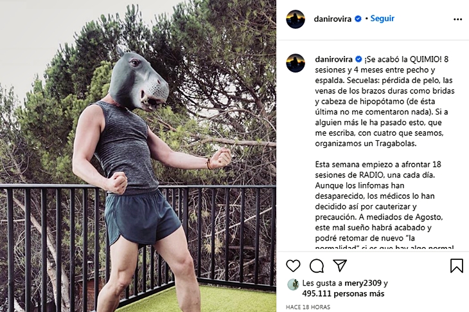Open the three-dot more options menu
This screenshot has width=469, height=312.
click(457, 19)
